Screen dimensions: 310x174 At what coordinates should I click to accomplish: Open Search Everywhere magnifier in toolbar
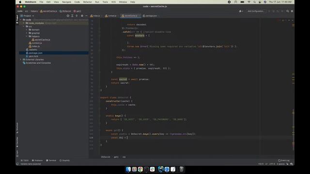[x=288, y=11]
